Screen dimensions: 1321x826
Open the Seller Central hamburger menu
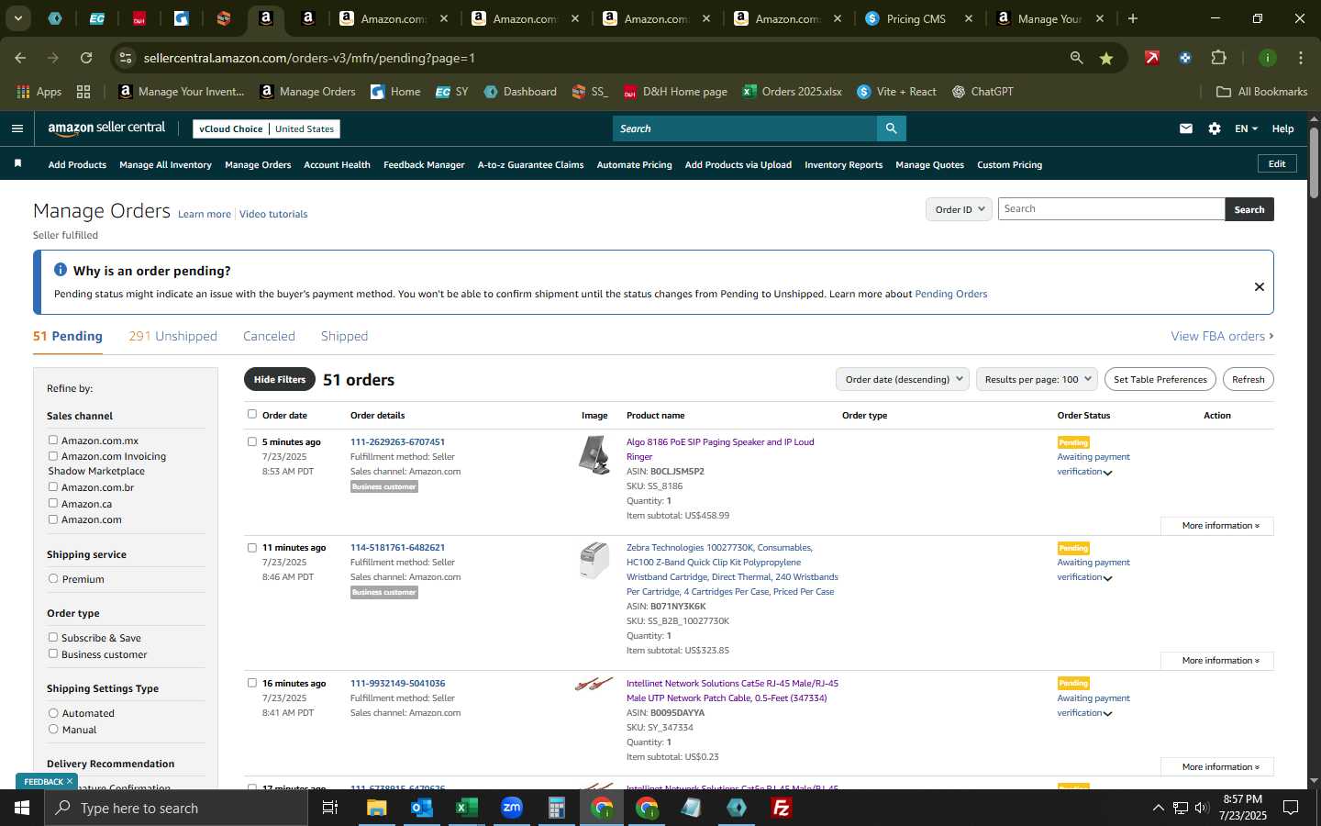point(17,128)
